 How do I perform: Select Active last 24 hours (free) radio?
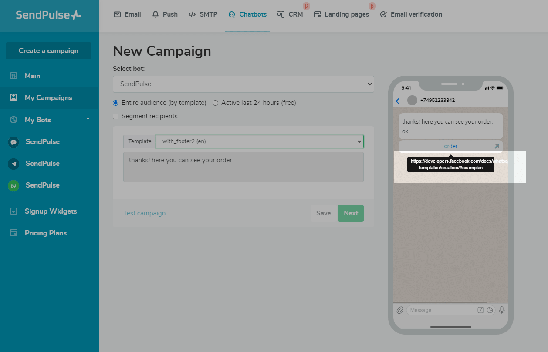[215, 103]
